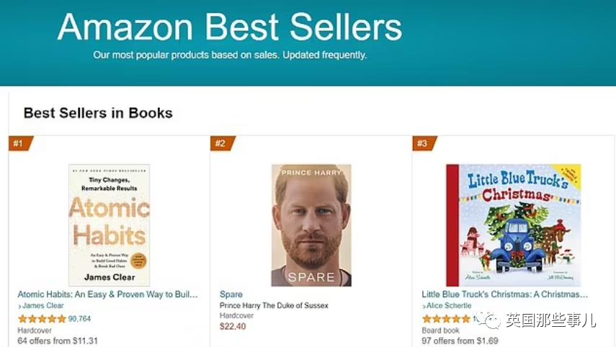Open 97 offers from $1.69
616x347 pixels.
pyautogui.click(x=460, y=341)
